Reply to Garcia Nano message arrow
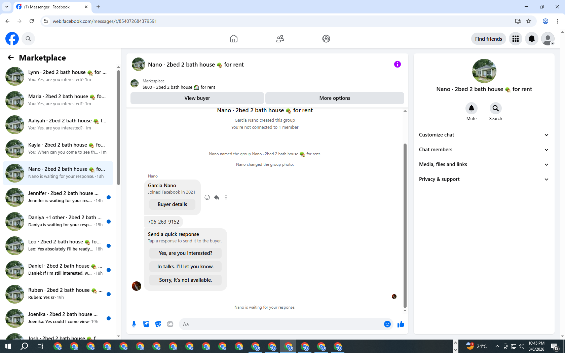This screenshot has width=565, height=353. (217, 197)
